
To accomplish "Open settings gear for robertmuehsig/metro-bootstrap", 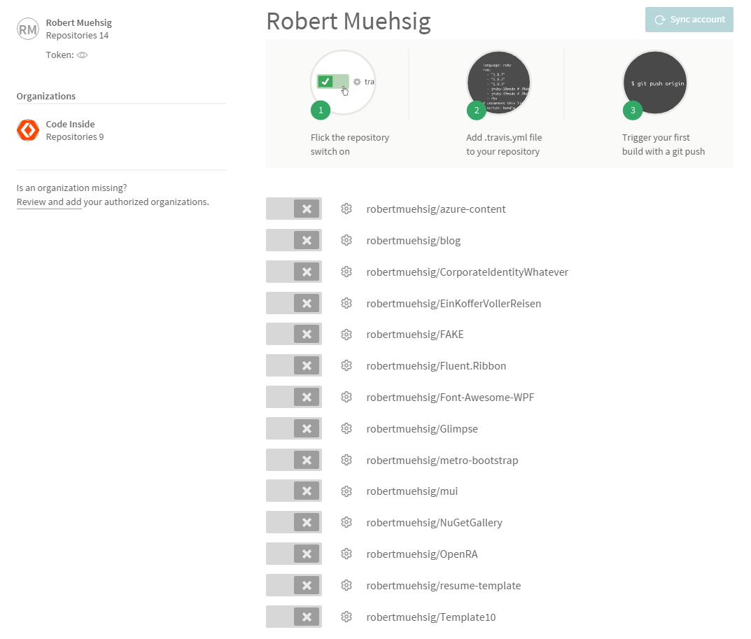I will pyautogui.click(x=346, y=460).
